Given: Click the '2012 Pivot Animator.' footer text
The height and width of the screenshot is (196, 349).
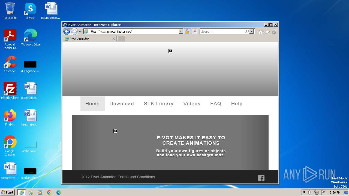Looking at the screenshot, I should click(x=99, y=177).
